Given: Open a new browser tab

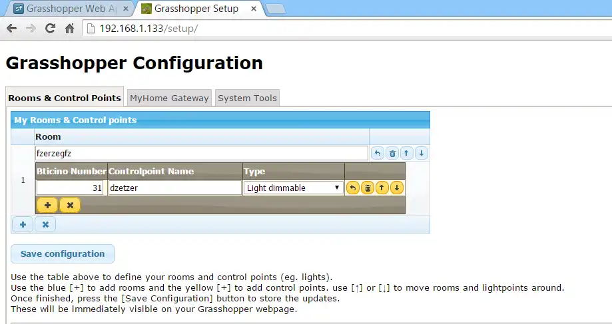Looking at the screenshot, I should click(276, 9).
